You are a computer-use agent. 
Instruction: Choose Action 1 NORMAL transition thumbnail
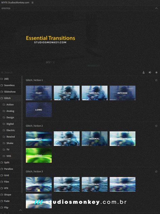coord(94,93)
